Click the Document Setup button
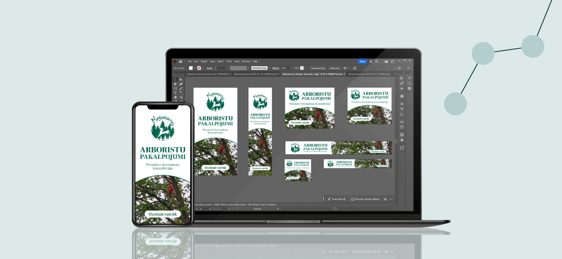The image size is (562, 259). 318,68
